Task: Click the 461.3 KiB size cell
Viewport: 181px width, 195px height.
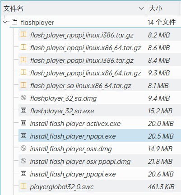Action: pos(161,187)
